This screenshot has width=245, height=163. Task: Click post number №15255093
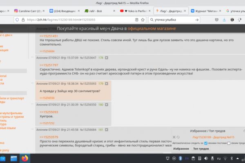(88, 84)
